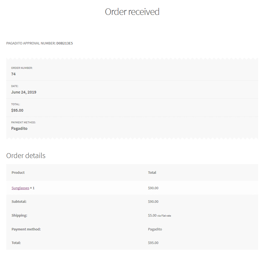Click the Total column header
The height and width of the screenshot is (257, 266).
pyautogui.click(x=152, y=172)
